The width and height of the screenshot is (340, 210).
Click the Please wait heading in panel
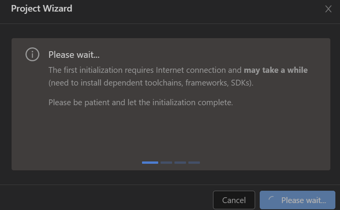click(74, 55)
